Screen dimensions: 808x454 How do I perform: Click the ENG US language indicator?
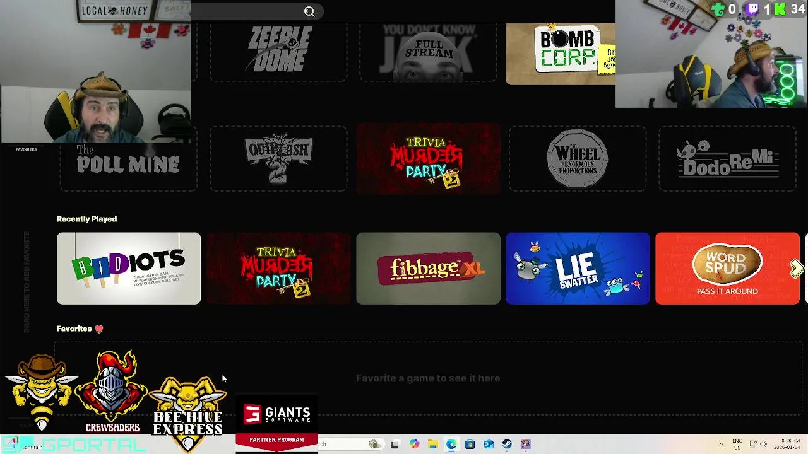point(737,445)
